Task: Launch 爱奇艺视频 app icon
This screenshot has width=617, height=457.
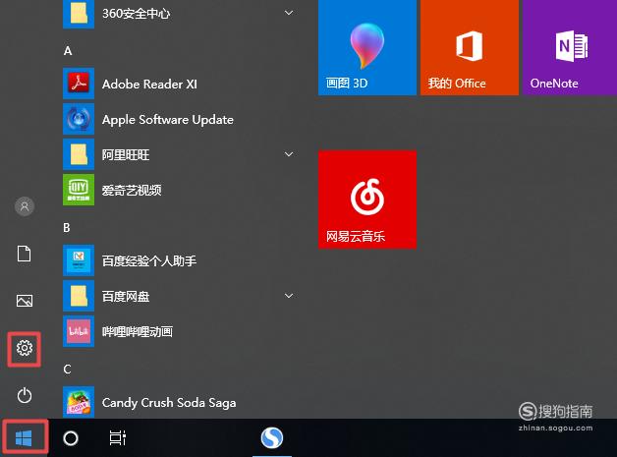Action: [x=79, y=190]
